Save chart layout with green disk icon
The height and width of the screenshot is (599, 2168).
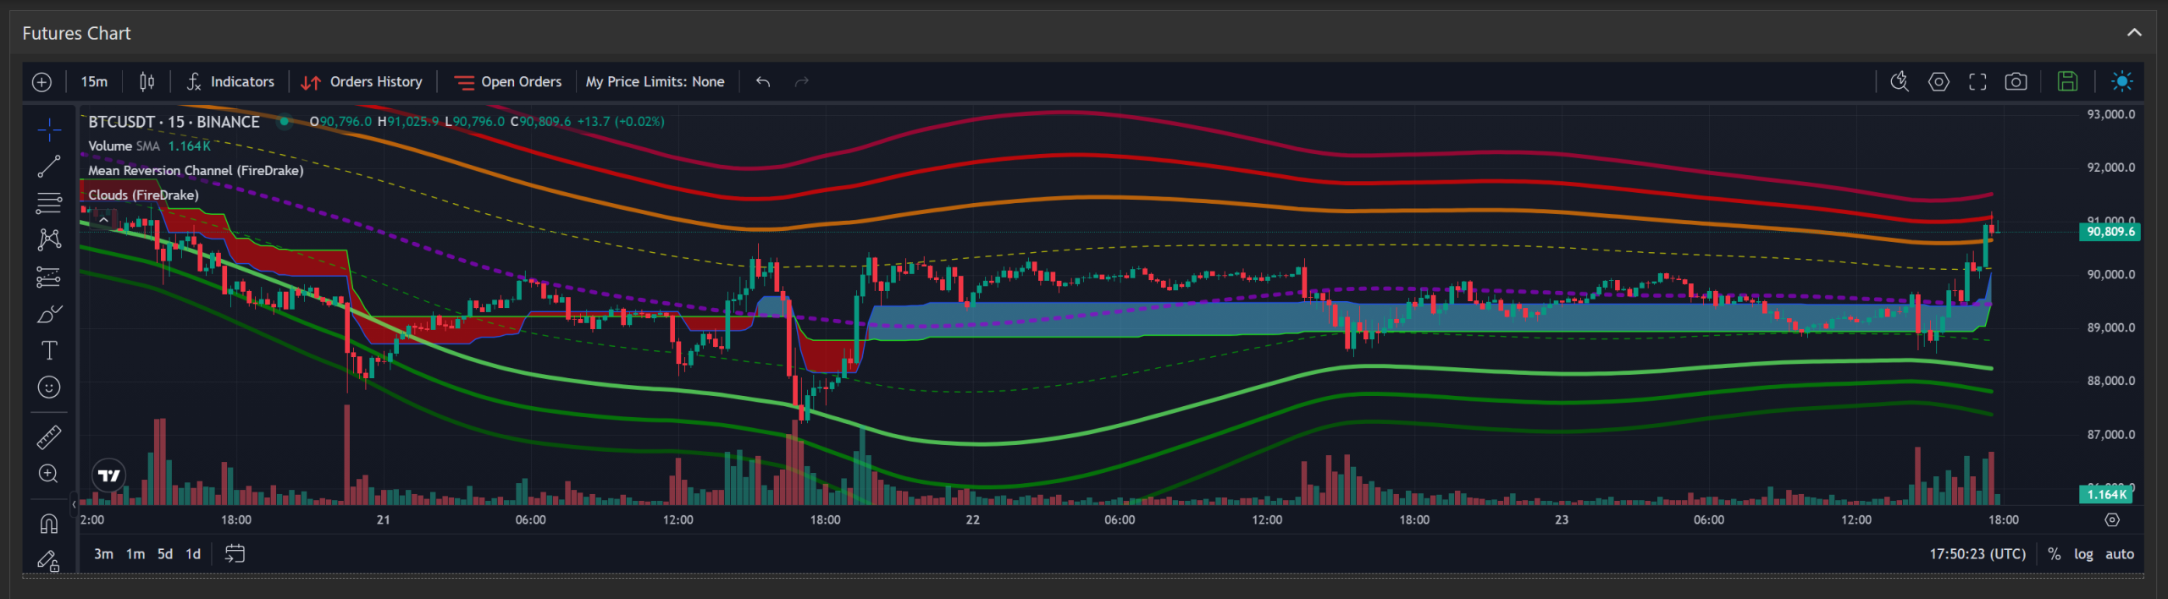(x=2067, y=81)
